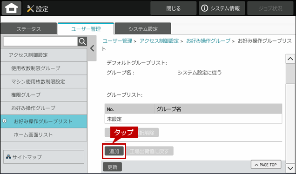Open ジョブ状況
Image resolution: width=296 pixels, height=174 pixels.
point(270,8)
